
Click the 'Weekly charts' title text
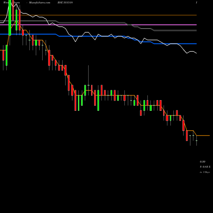pos(12,3)
